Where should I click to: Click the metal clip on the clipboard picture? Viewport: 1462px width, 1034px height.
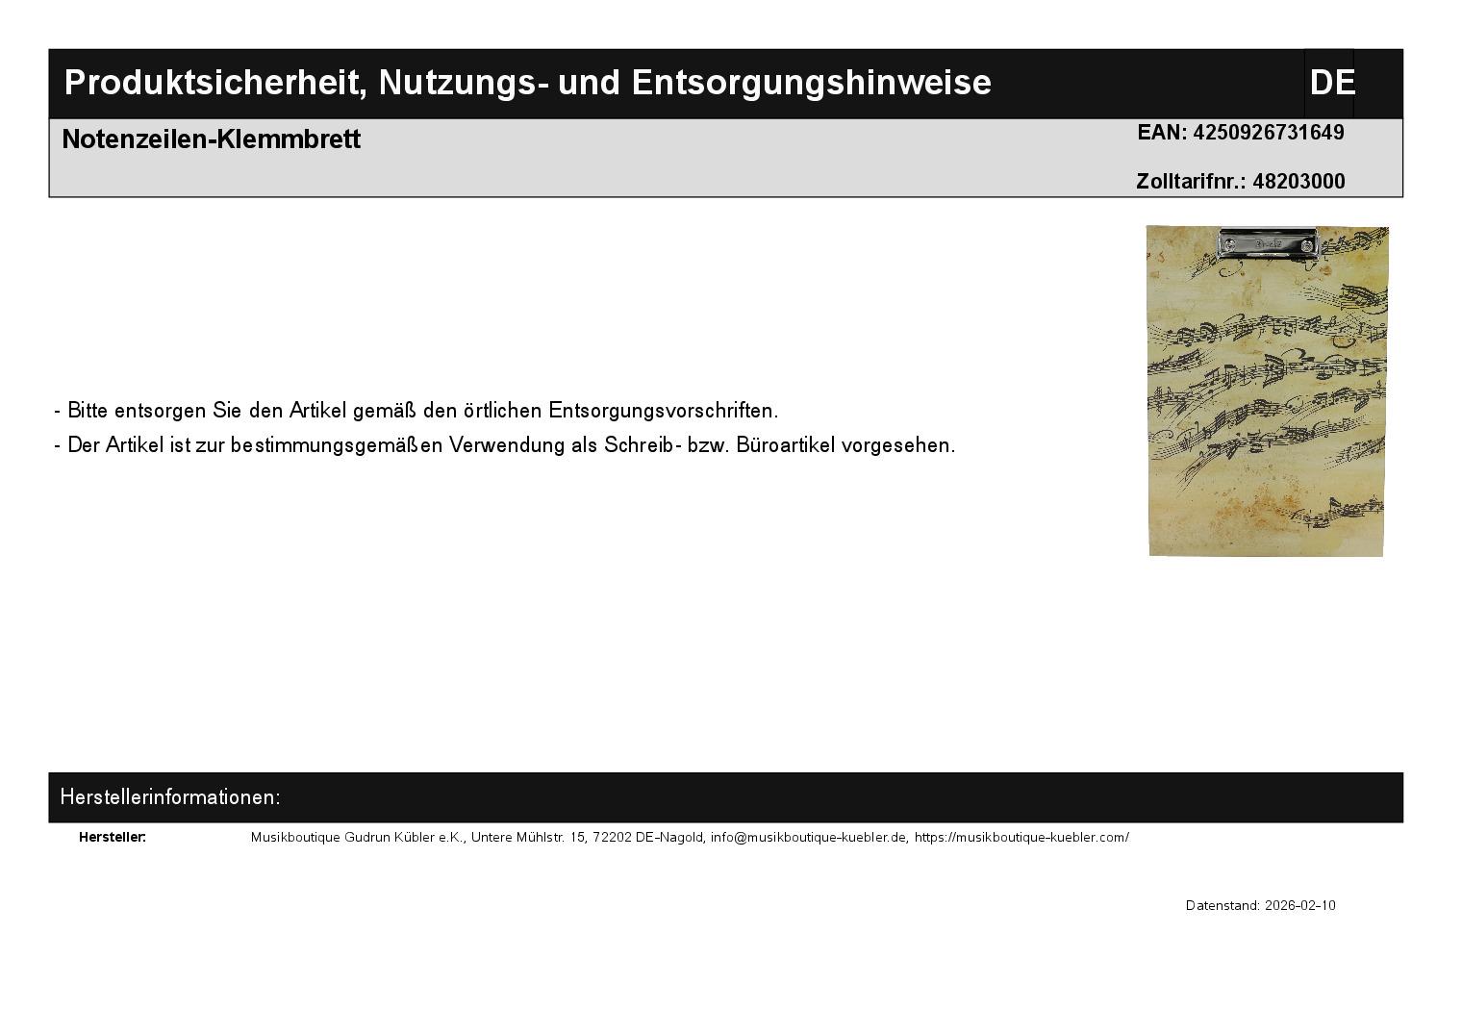point(1268,244)
